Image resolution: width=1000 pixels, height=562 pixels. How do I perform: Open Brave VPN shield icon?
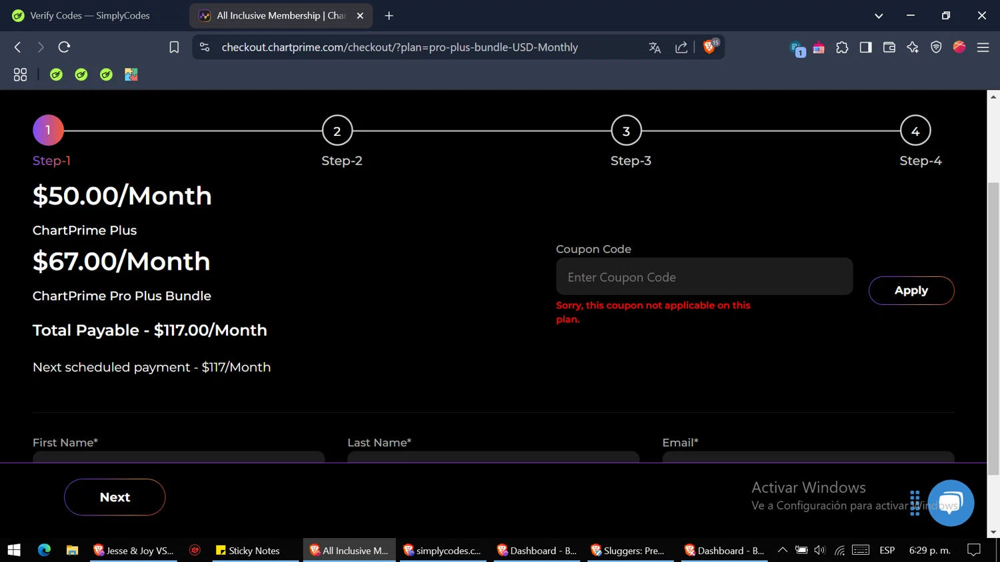coord(936,47)
